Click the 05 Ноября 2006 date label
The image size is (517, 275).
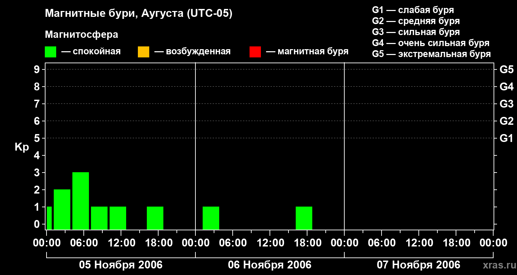[x=121, y=265]
